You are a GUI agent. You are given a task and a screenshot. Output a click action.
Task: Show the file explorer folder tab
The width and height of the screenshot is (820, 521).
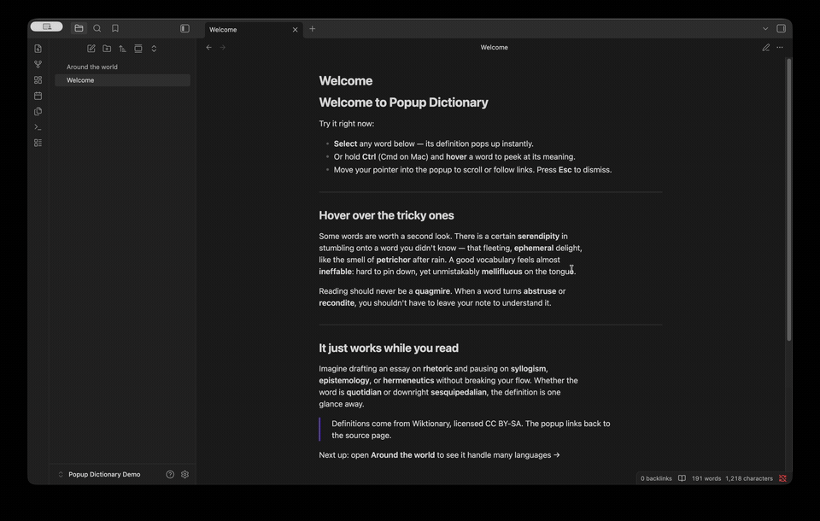(79, 28)
